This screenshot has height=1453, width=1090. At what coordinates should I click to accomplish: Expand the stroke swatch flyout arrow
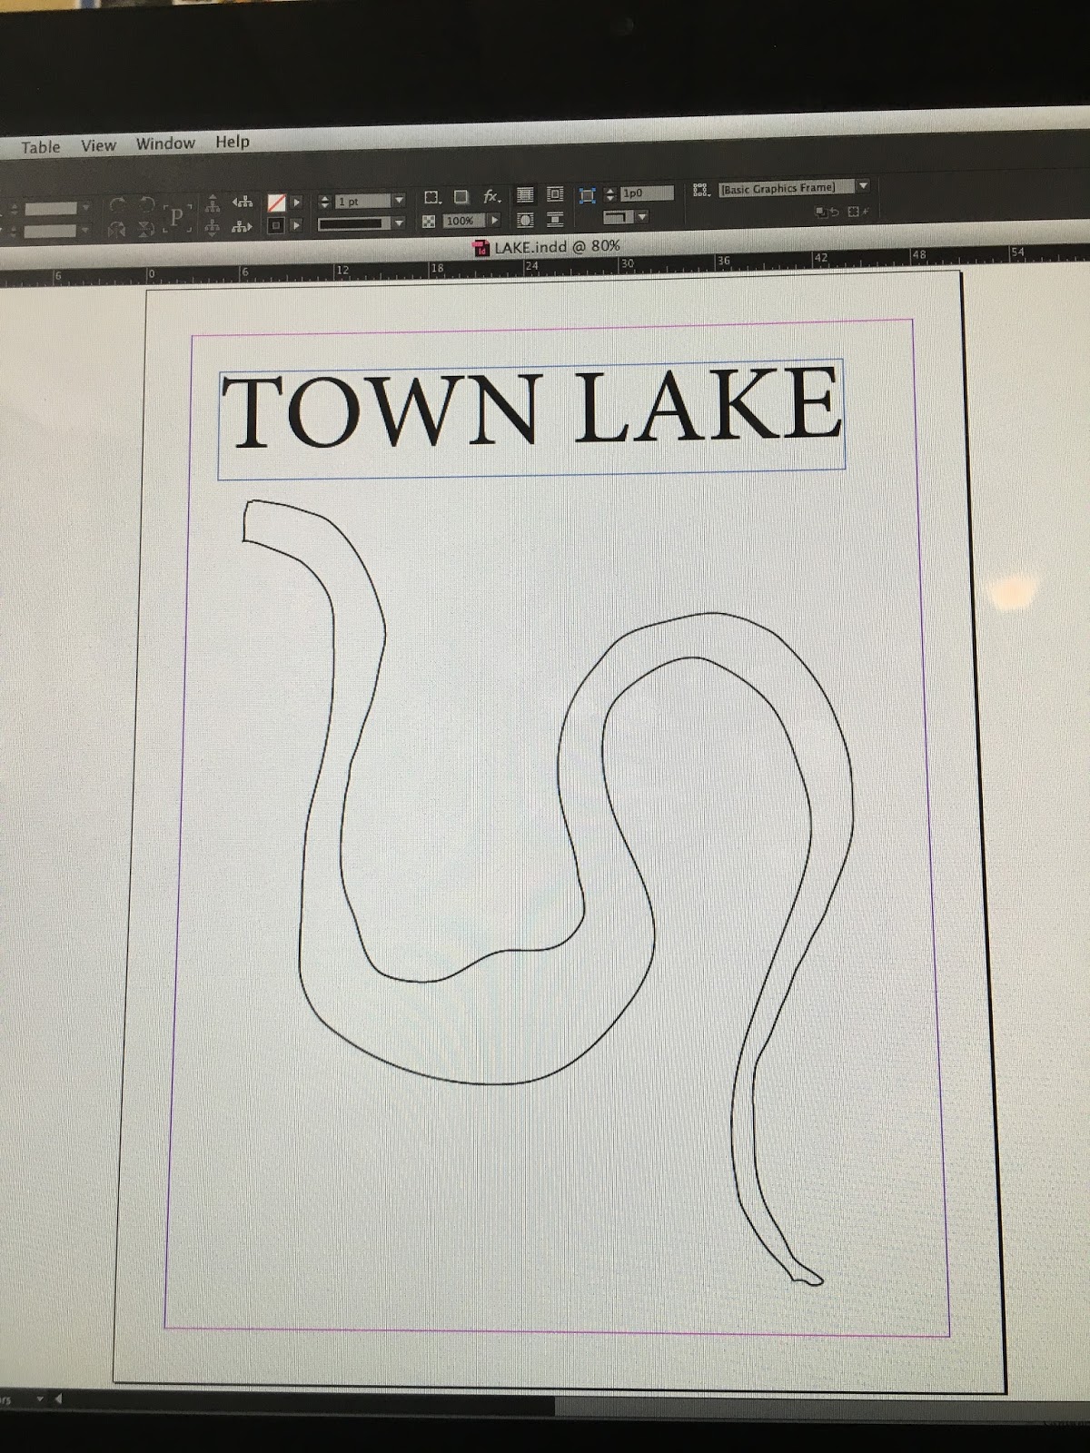[x=297, y=224]
